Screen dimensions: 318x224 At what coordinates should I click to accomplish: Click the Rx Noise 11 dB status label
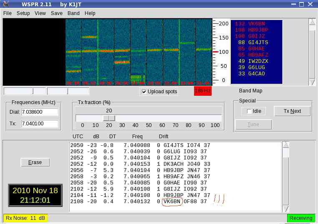[25, 218]
